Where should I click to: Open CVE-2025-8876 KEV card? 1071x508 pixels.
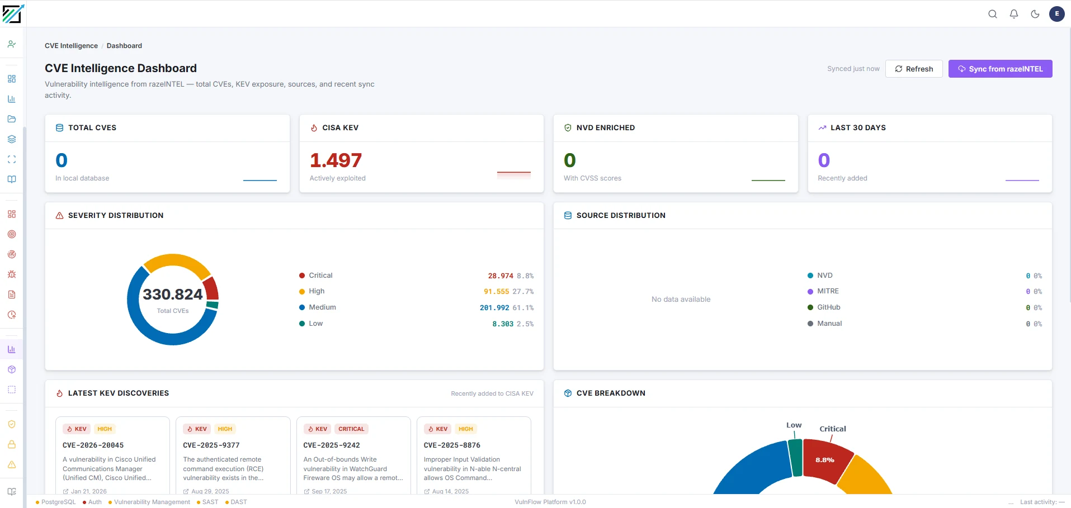pyautogui.click(x=474, y=455)
